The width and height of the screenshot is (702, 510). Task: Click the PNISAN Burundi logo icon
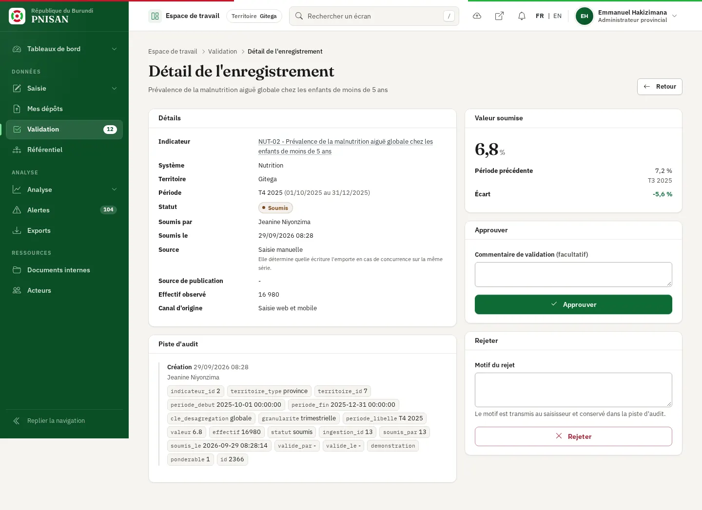pos(17,16)
